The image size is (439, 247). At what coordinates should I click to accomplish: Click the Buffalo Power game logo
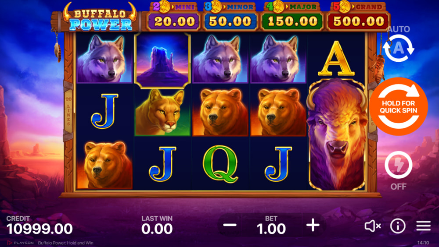[x=100, y=18]
